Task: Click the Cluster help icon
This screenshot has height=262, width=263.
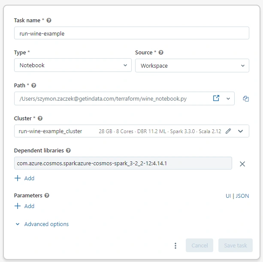Action: coord(40,119)
